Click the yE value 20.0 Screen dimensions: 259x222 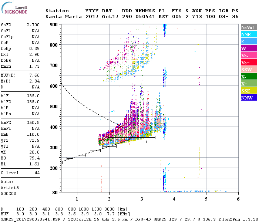click(34, 152)
